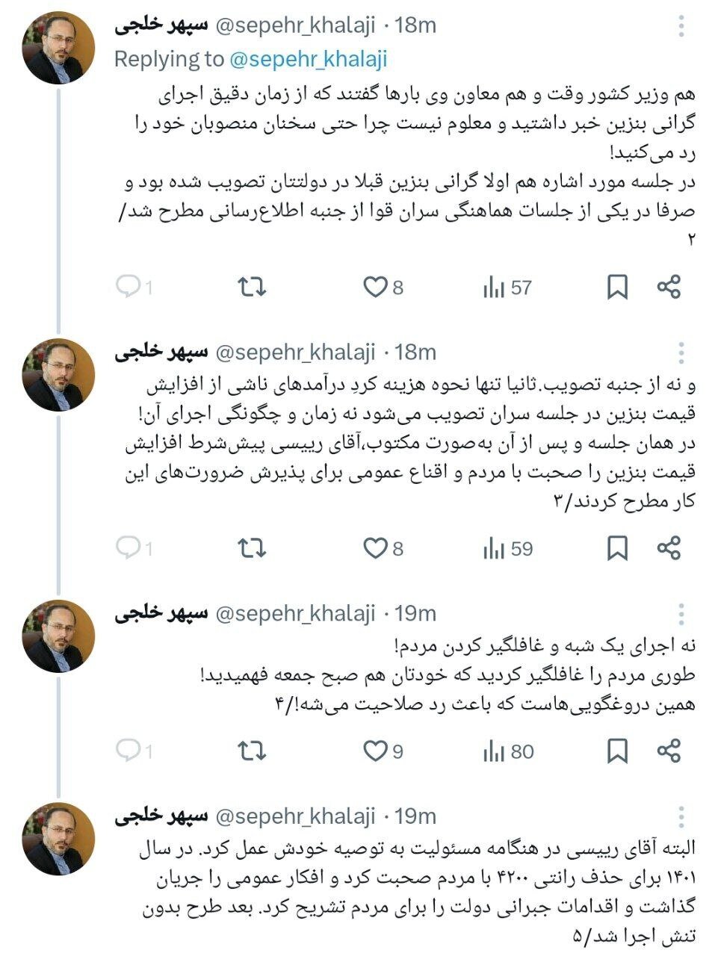Retweet the tweet ending with /4

(251, 749)
